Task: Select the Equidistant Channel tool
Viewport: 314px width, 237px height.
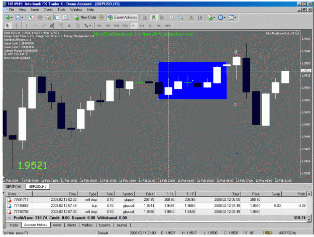Action: (52, 26)
